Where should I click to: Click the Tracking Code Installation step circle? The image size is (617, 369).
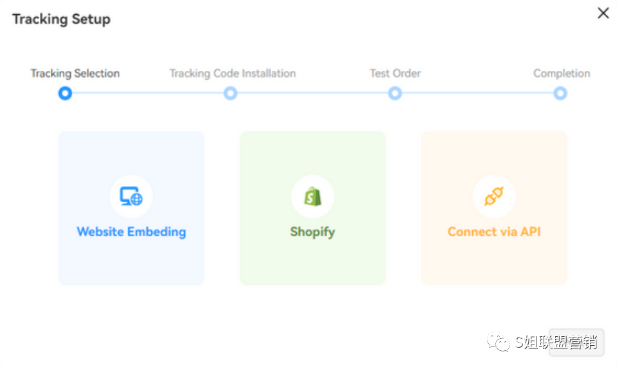tap(230, 93)
